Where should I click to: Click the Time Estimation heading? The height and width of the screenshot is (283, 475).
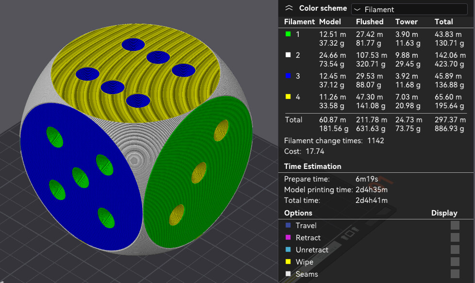point(313,166)
